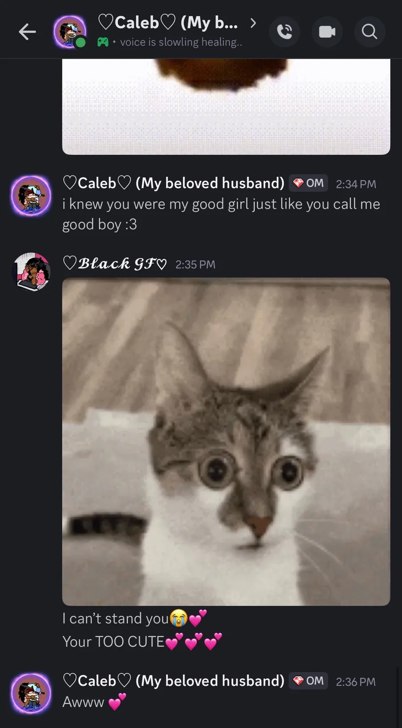
Task: Open the partially visible image at top
Action: click(x=226, y=106)
